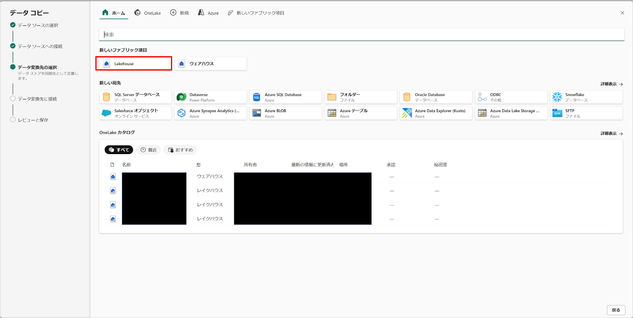The height and width of the screenshot is (318, 633).
Task: Click the 検索 search field
Action: 362,34
